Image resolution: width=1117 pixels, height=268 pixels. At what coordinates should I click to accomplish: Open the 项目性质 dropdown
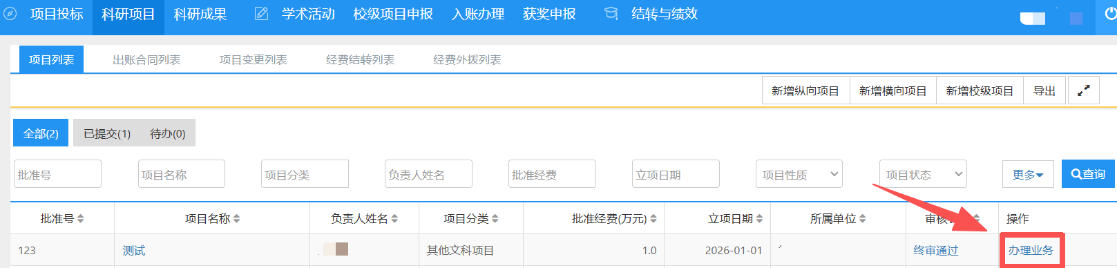pos(799,174)
